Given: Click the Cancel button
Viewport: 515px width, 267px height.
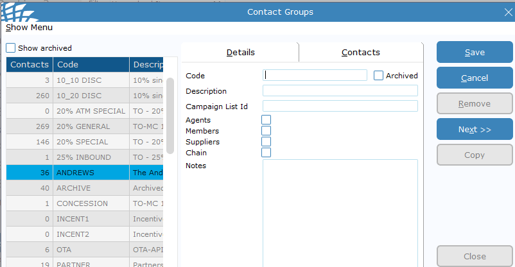Looking at the screenshot, I should pos(475,78).
